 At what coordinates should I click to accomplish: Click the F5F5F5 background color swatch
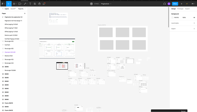[172, 18]
